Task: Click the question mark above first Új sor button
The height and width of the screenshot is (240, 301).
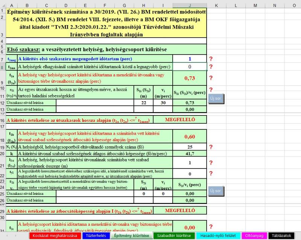Action: click(211, 90)
